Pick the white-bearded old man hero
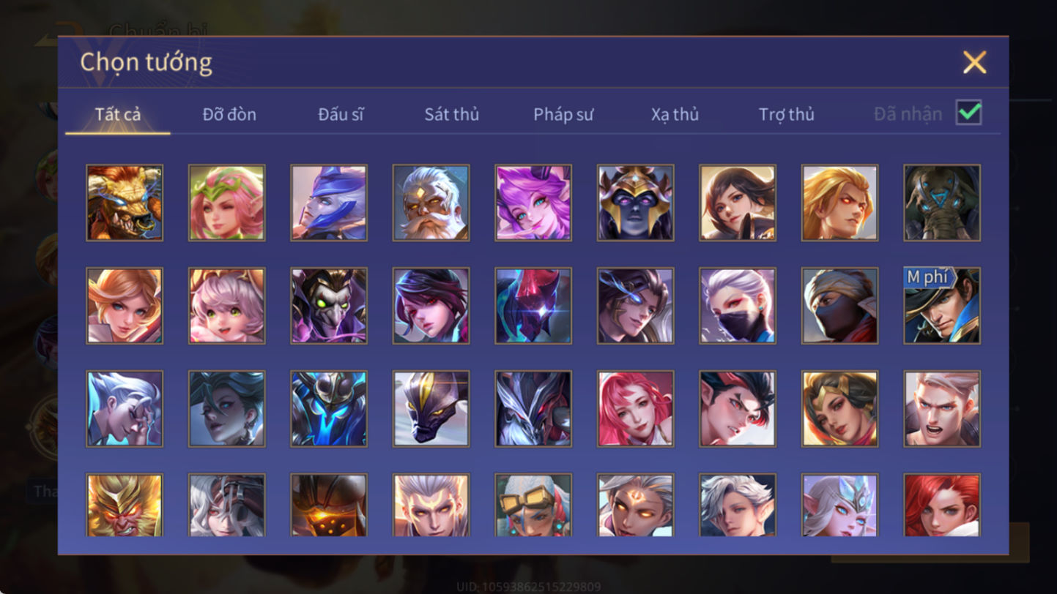This screenshot has height=594, width=1057. pyautogui.click(x=431, y=203)
